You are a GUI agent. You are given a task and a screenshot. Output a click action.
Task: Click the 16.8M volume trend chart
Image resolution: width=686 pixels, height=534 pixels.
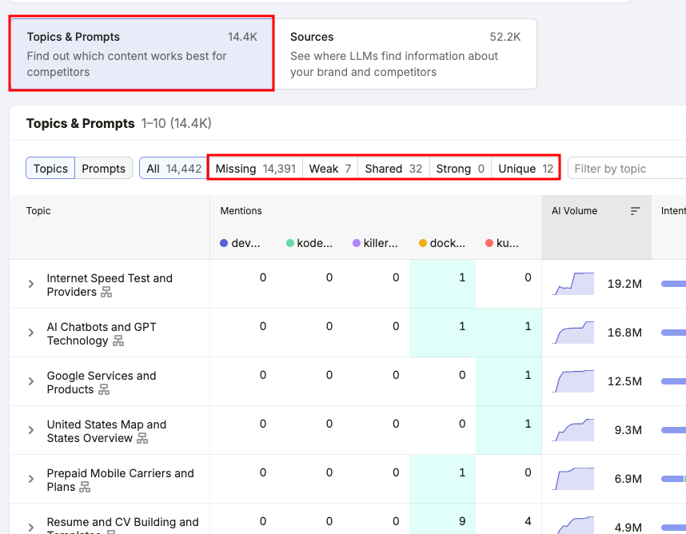coord(573,333)
